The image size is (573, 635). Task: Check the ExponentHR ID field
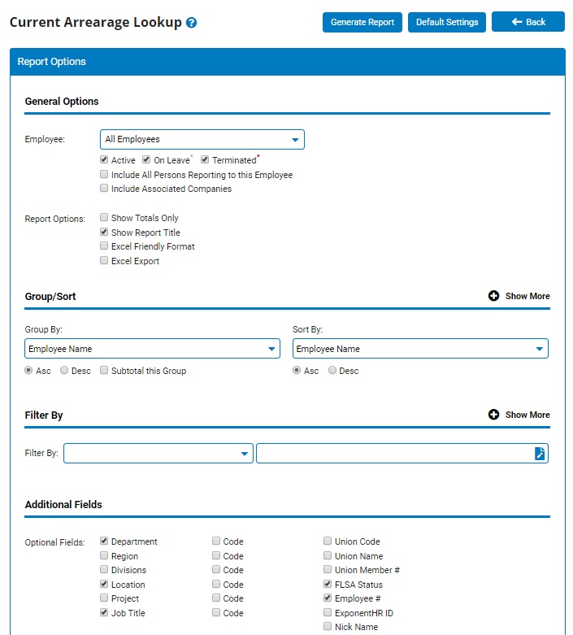328,612
